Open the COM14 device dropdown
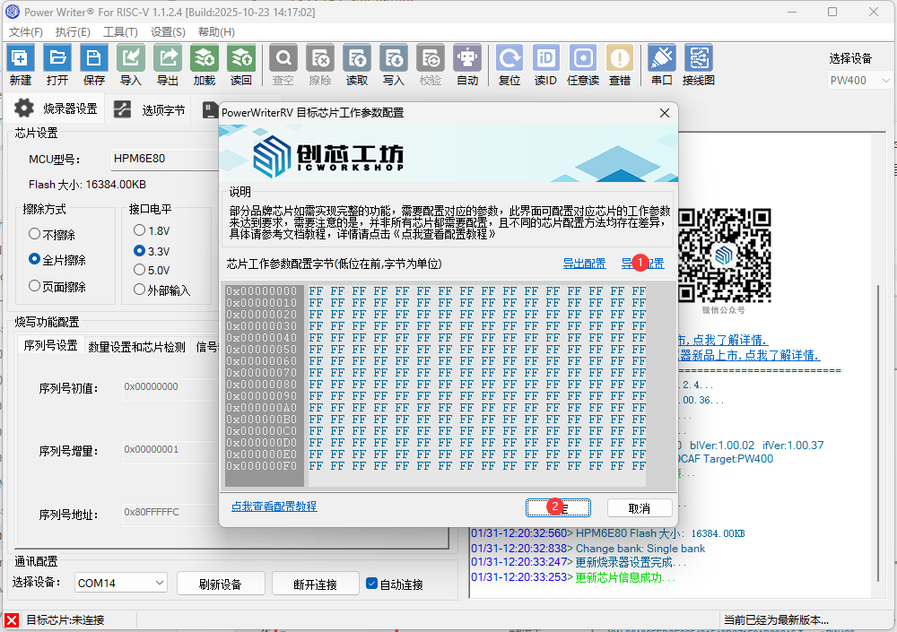897x632 pixels. 120,583
